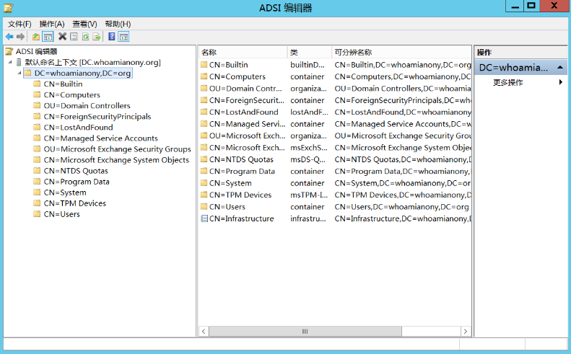Image resolution: width=571 pixels, height=354 pixels.
Task: Click CN=Builtin folder icon in list
Action: click(x=204, y=65)
